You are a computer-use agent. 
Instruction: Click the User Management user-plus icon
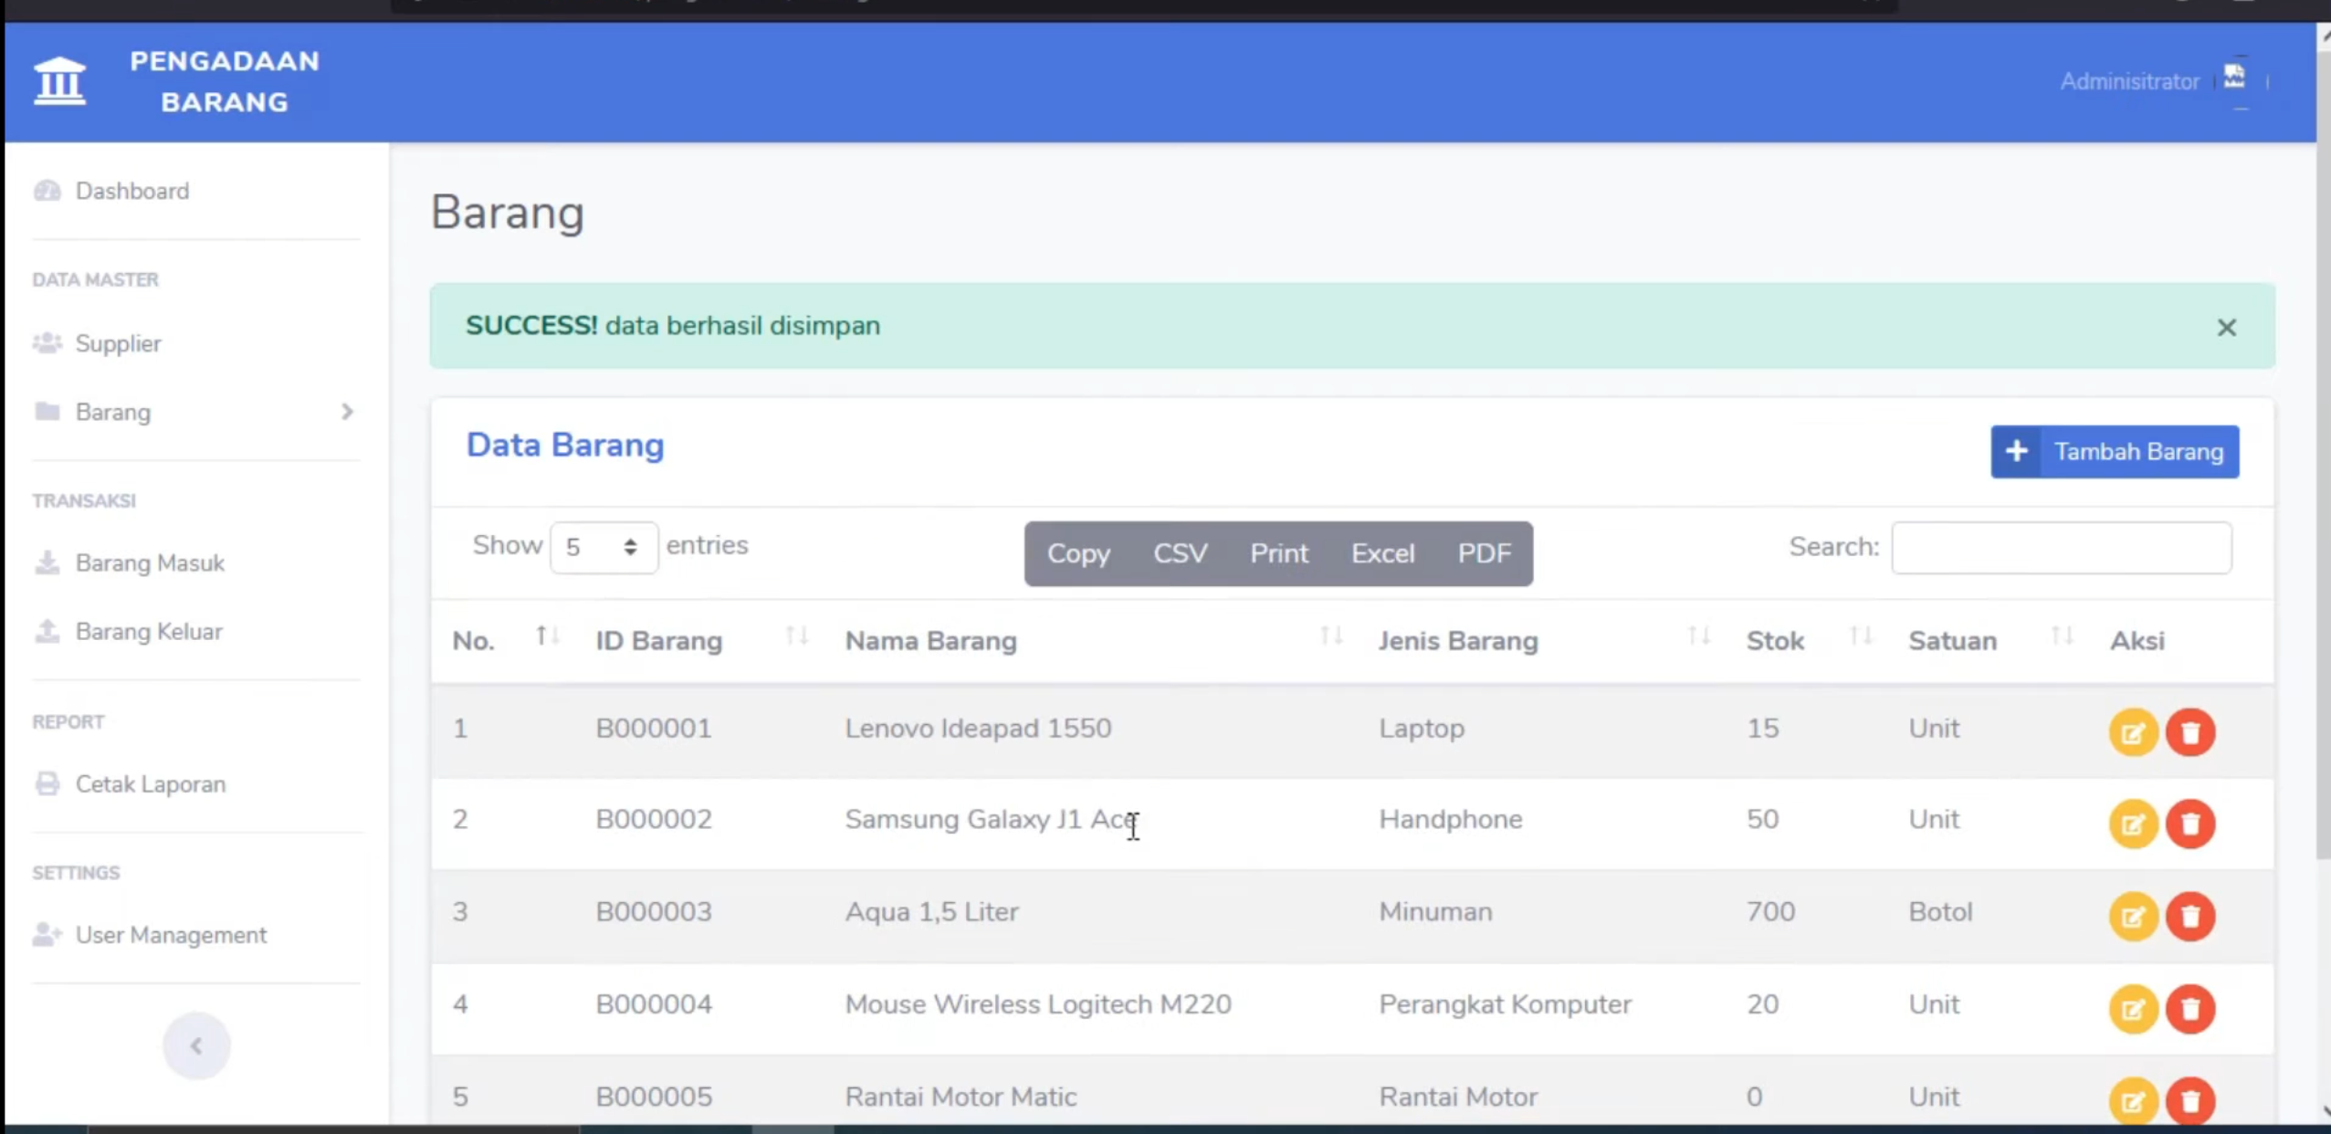47,934
